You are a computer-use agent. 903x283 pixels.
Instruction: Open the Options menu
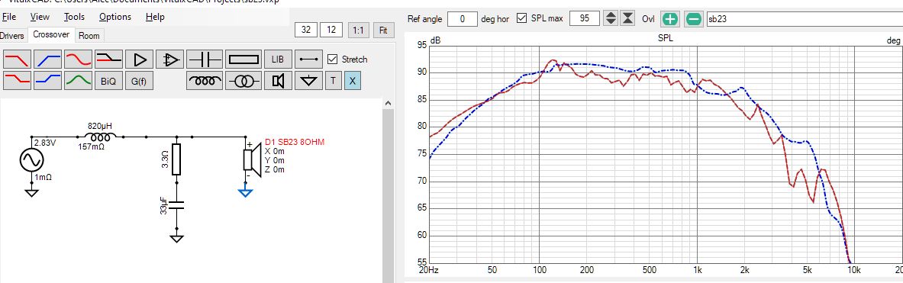click(115, 17)
